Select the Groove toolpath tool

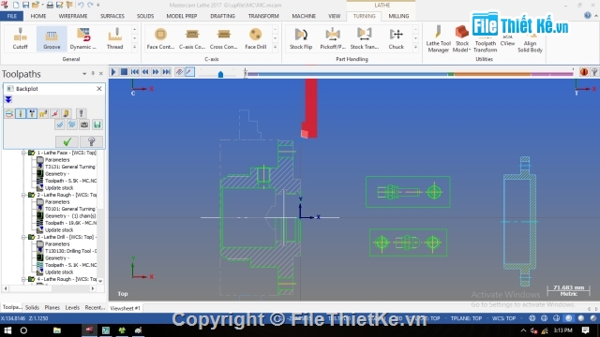coord(52,38)
